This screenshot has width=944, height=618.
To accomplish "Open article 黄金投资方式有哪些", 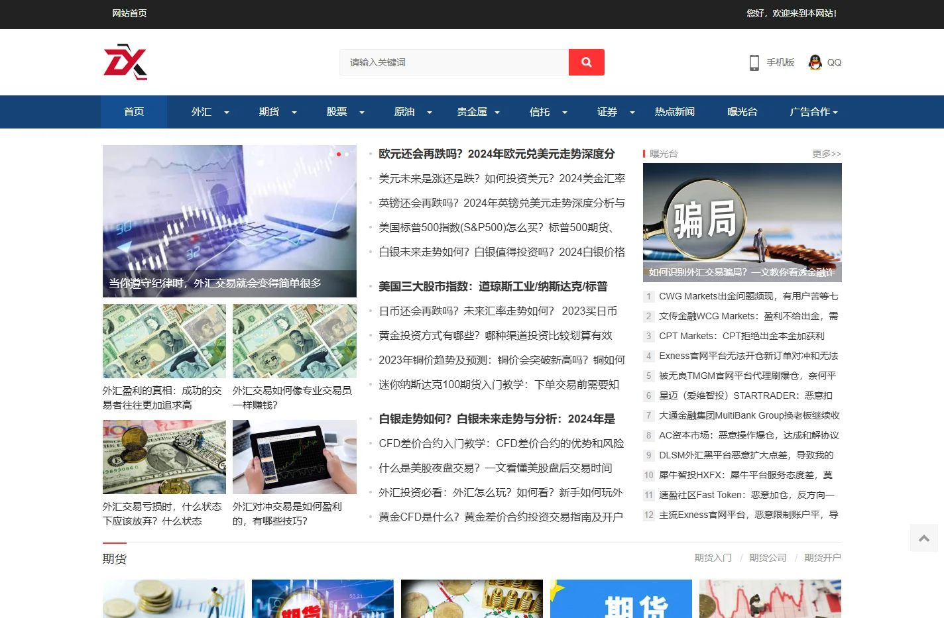I will [496, 335].
